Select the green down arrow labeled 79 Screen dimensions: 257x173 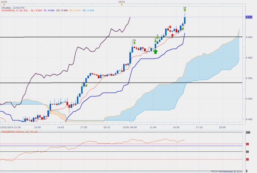[134, 43]
